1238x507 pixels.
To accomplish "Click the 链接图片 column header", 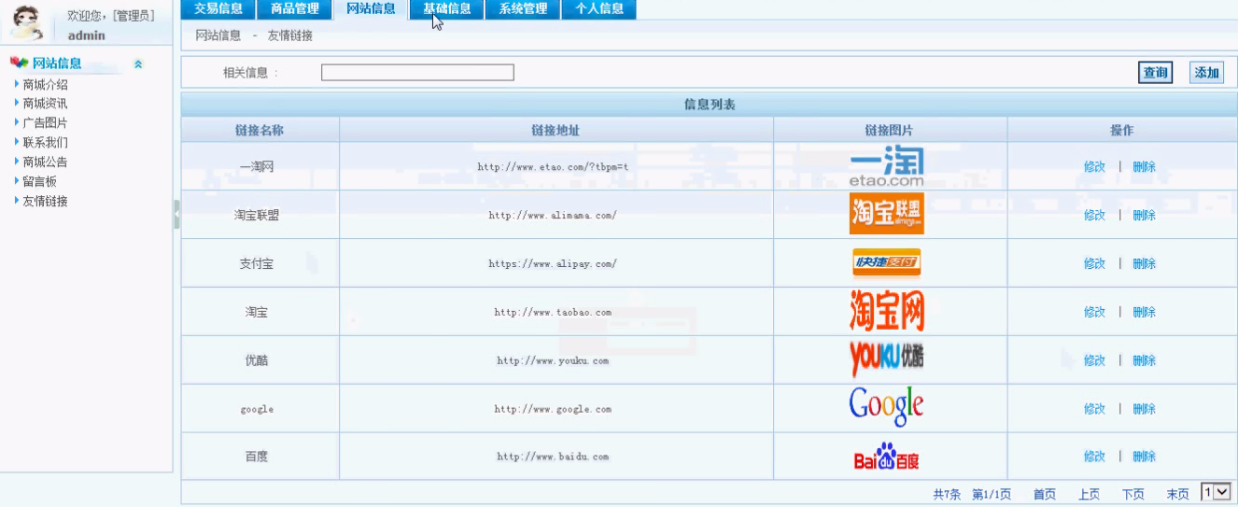I will (889, 131).
